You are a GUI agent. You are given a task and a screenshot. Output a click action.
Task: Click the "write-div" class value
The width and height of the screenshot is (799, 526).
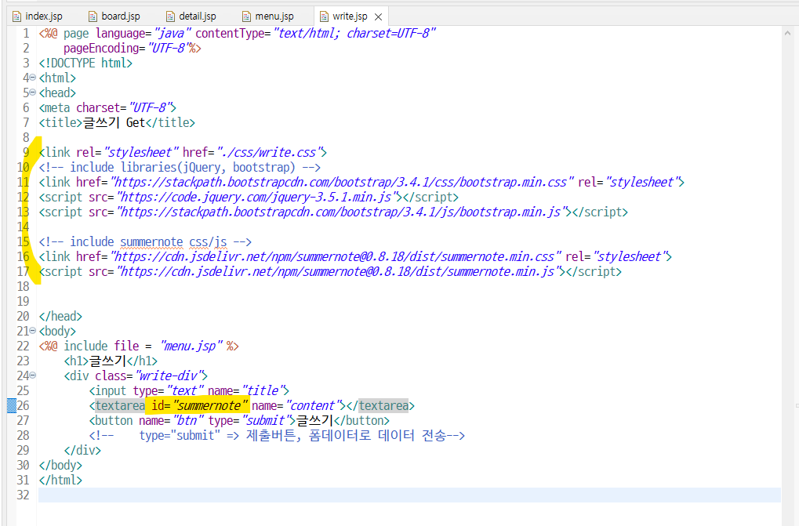click(x=169, y=375)
